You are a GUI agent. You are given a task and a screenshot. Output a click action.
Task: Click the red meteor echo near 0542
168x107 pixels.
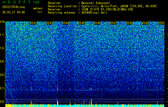(32, 89)
